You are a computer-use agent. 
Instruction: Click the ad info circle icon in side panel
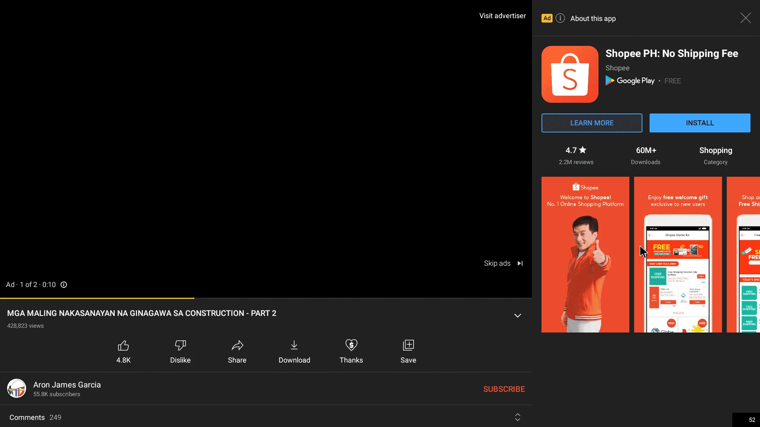point(560,18)
